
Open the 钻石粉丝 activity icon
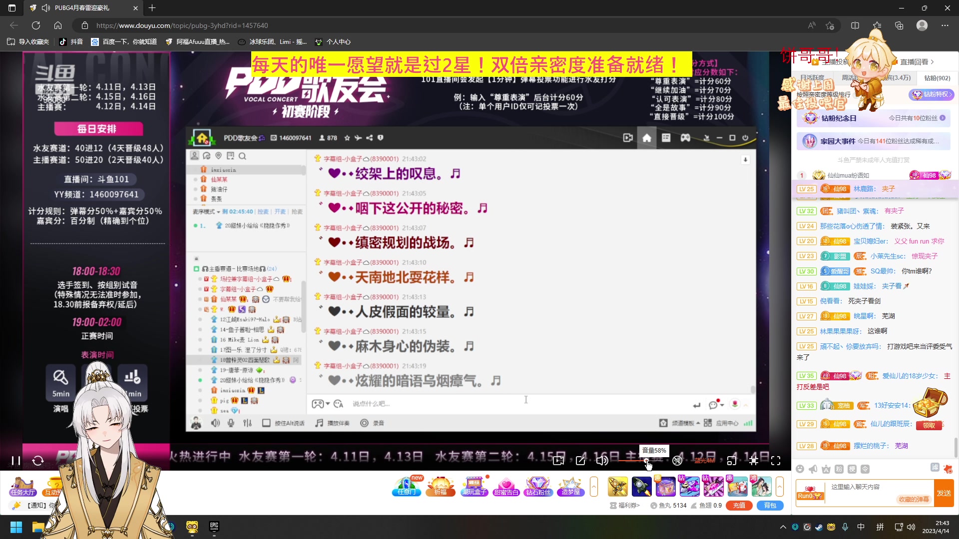coord(538,487)
